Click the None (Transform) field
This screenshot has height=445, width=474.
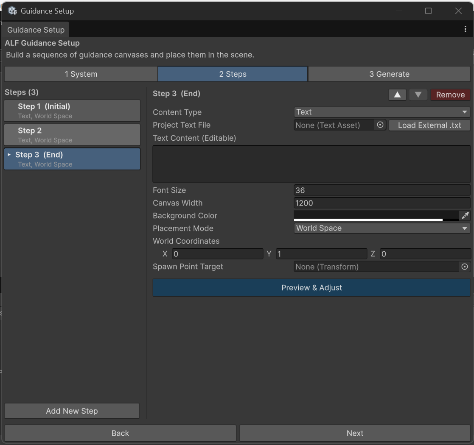click(377, 267)
